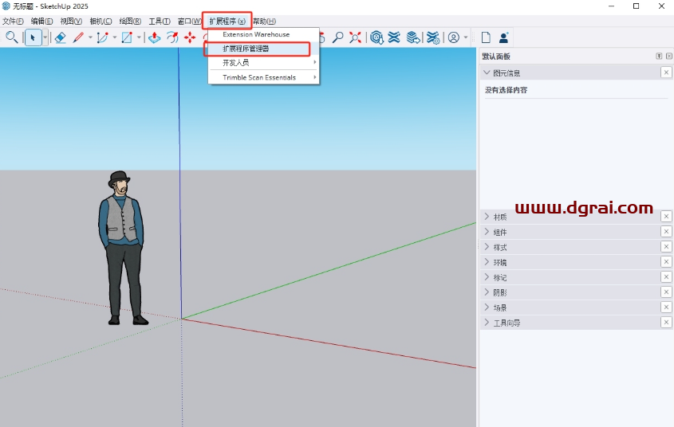Close the 场景 panel
This screenshot has height=427, width=674.
coord(666,308)
